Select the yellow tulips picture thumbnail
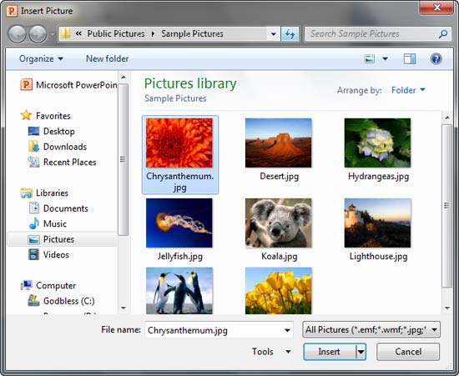Viewport: 459px width, 376px height. (279, 291)
